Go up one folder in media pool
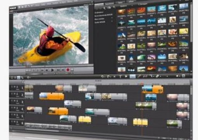 point(109,8)
